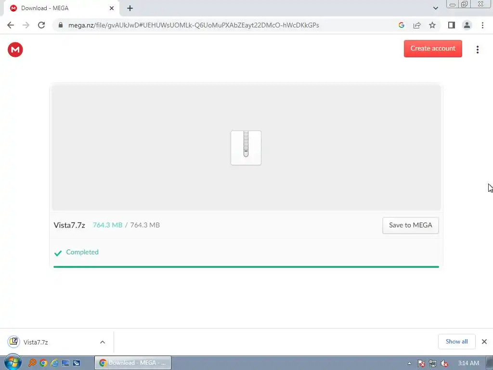The height and width of the screenshot is (370, 493).
Task: Open Chrome profile avatar
Action: [467, 25]
